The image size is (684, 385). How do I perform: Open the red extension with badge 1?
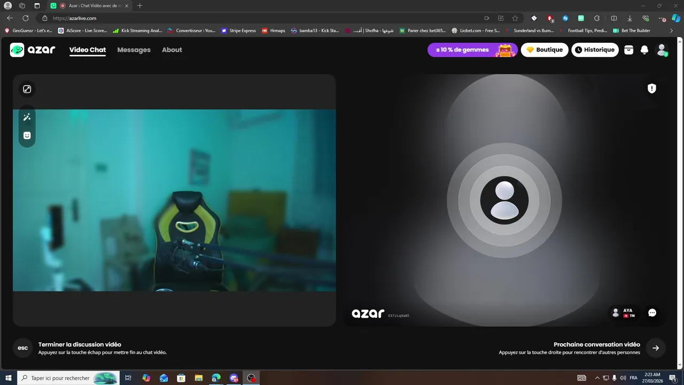pos(550,18)
